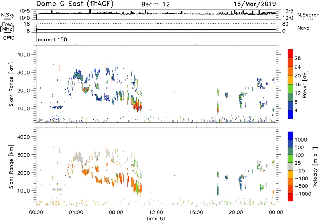Click the '08:00' time tick label

pos(116,213)
